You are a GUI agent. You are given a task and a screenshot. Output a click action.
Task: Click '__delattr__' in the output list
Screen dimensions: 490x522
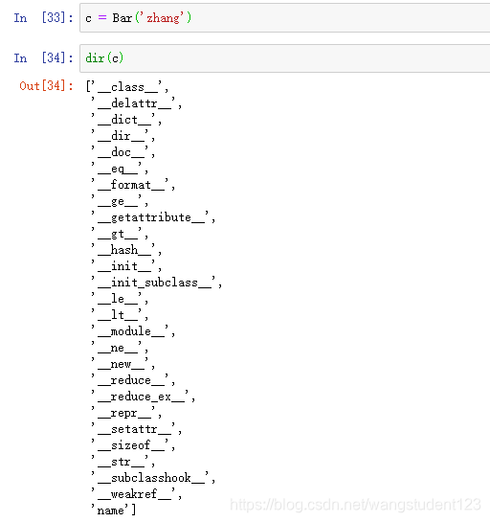pyautogui.click(x=133, y=103)
